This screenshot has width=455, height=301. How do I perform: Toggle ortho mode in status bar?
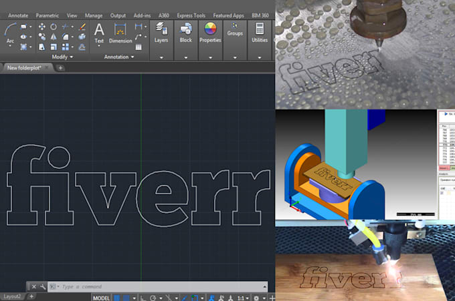click(x=143, y=298)
